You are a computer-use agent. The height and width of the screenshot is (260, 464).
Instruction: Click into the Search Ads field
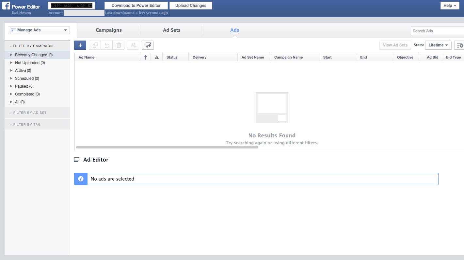pyautogui.click(x=437, y=31)
